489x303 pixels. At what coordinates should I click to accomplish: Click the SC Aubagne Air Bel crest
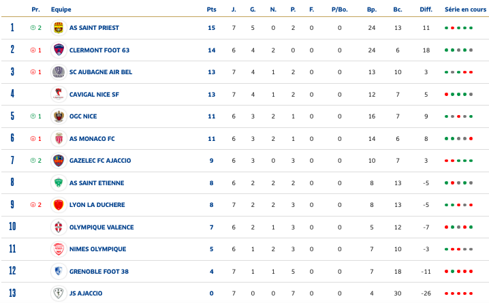click(58, 72)
